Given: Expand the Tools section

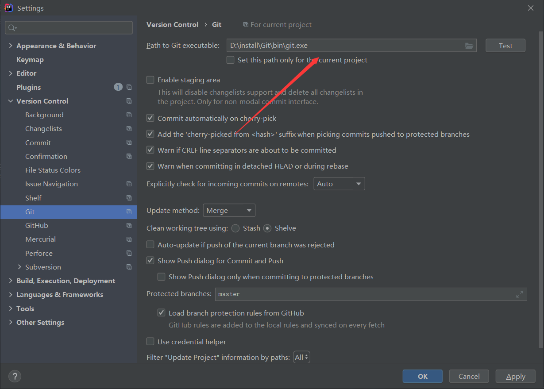Looking at the screenshot, I should (11, 308).
